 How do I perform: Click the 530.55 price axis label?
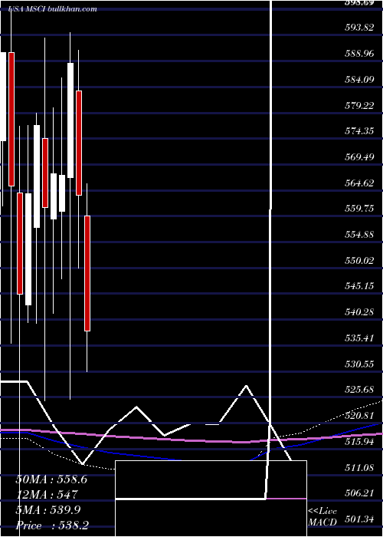point(358,364)
